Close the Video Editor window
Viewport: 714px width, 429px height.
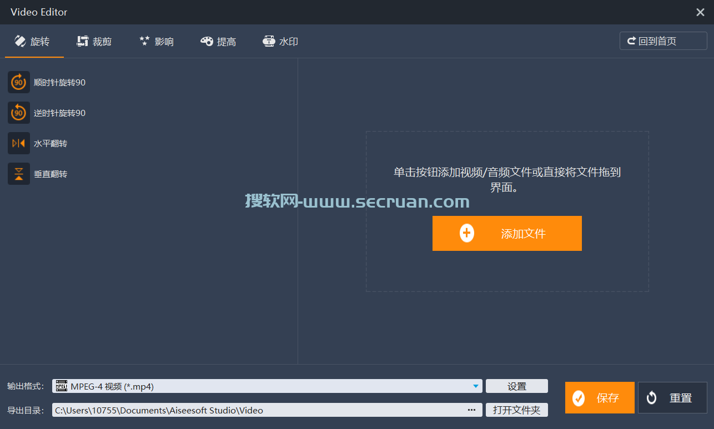(x=700, y=12)
